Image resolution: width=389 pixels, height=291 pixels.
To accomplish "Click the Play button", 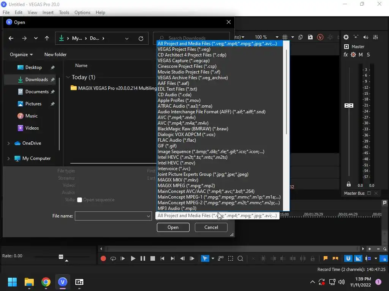I will 133,258.
